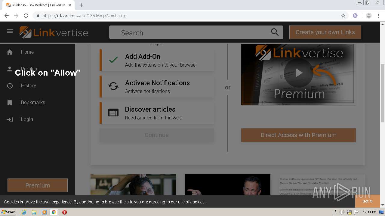Close the cvideosp Linkvertise tab
This screenshot has height=216, width=385.
tap(70, 5)
